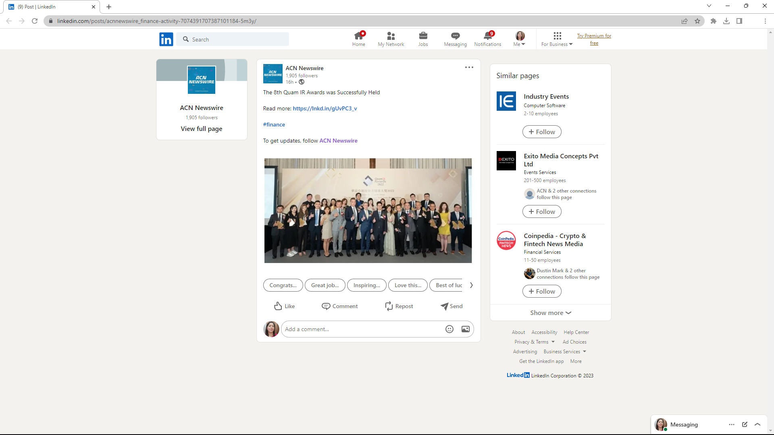
Task: Click the browser address bar URL
Action: pos(157,21)
